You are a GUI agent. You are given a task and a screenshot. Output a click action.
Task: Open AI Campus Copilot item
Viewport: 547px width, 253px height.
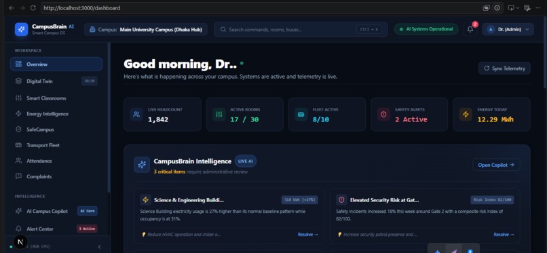pos(56,211)
